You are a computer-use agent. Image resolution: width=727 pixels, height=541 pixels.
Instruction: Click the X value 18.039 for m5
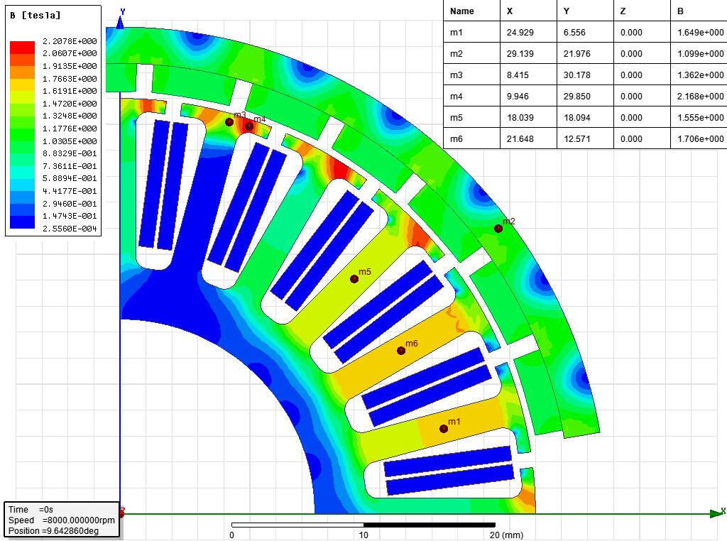(x=520, y=118)
